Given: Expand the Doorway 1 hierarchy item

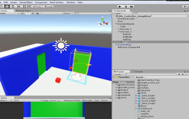Looking at the screenshot, I should [x=119, y=29].
